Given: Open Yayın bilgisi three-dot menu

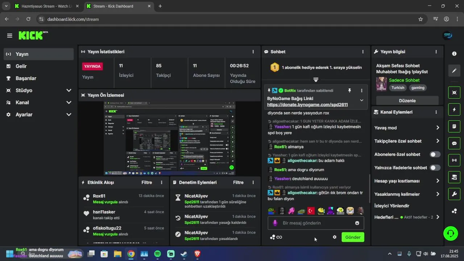Looking at the screenshot, I should (x=436, y=52).
